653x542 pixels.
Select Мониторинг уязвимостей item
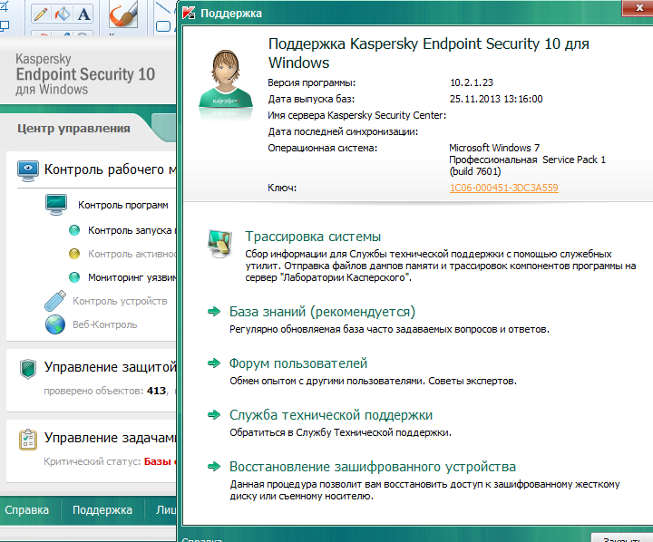pyautogui.click(x=132, y=277)
